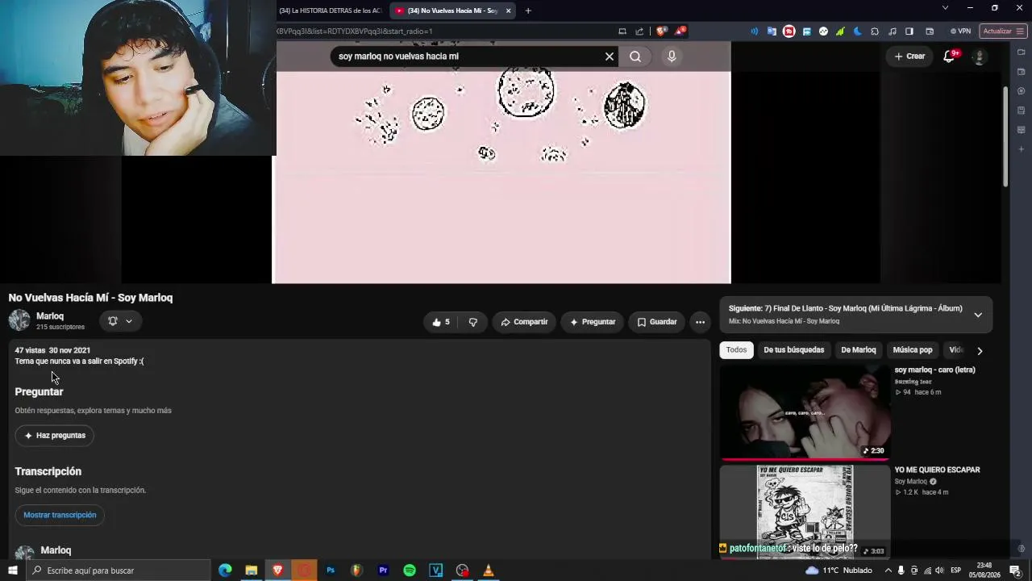Open the subscription notification bell dropdown
The height and width of the screenshot is (581, 1032).
tap(120, 321)
